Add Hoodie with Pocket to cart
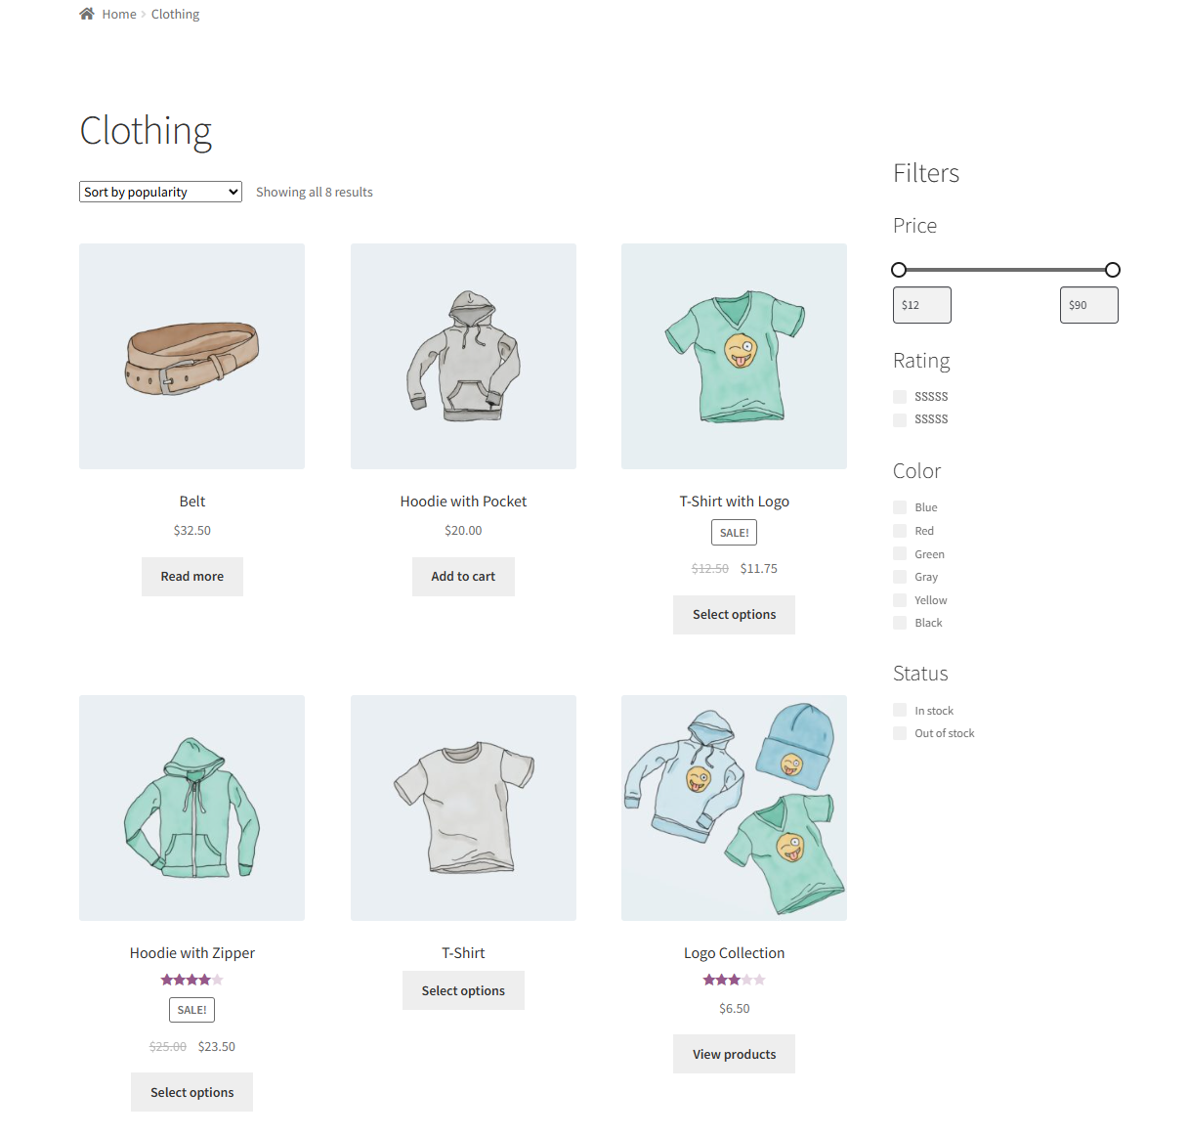1188x1136 pixels. 463,577
